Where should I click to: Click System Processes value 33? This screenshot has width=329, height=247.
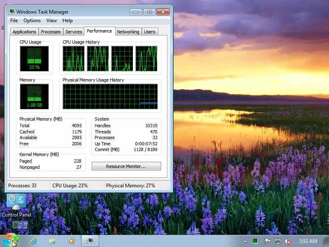tap(155, 137)
